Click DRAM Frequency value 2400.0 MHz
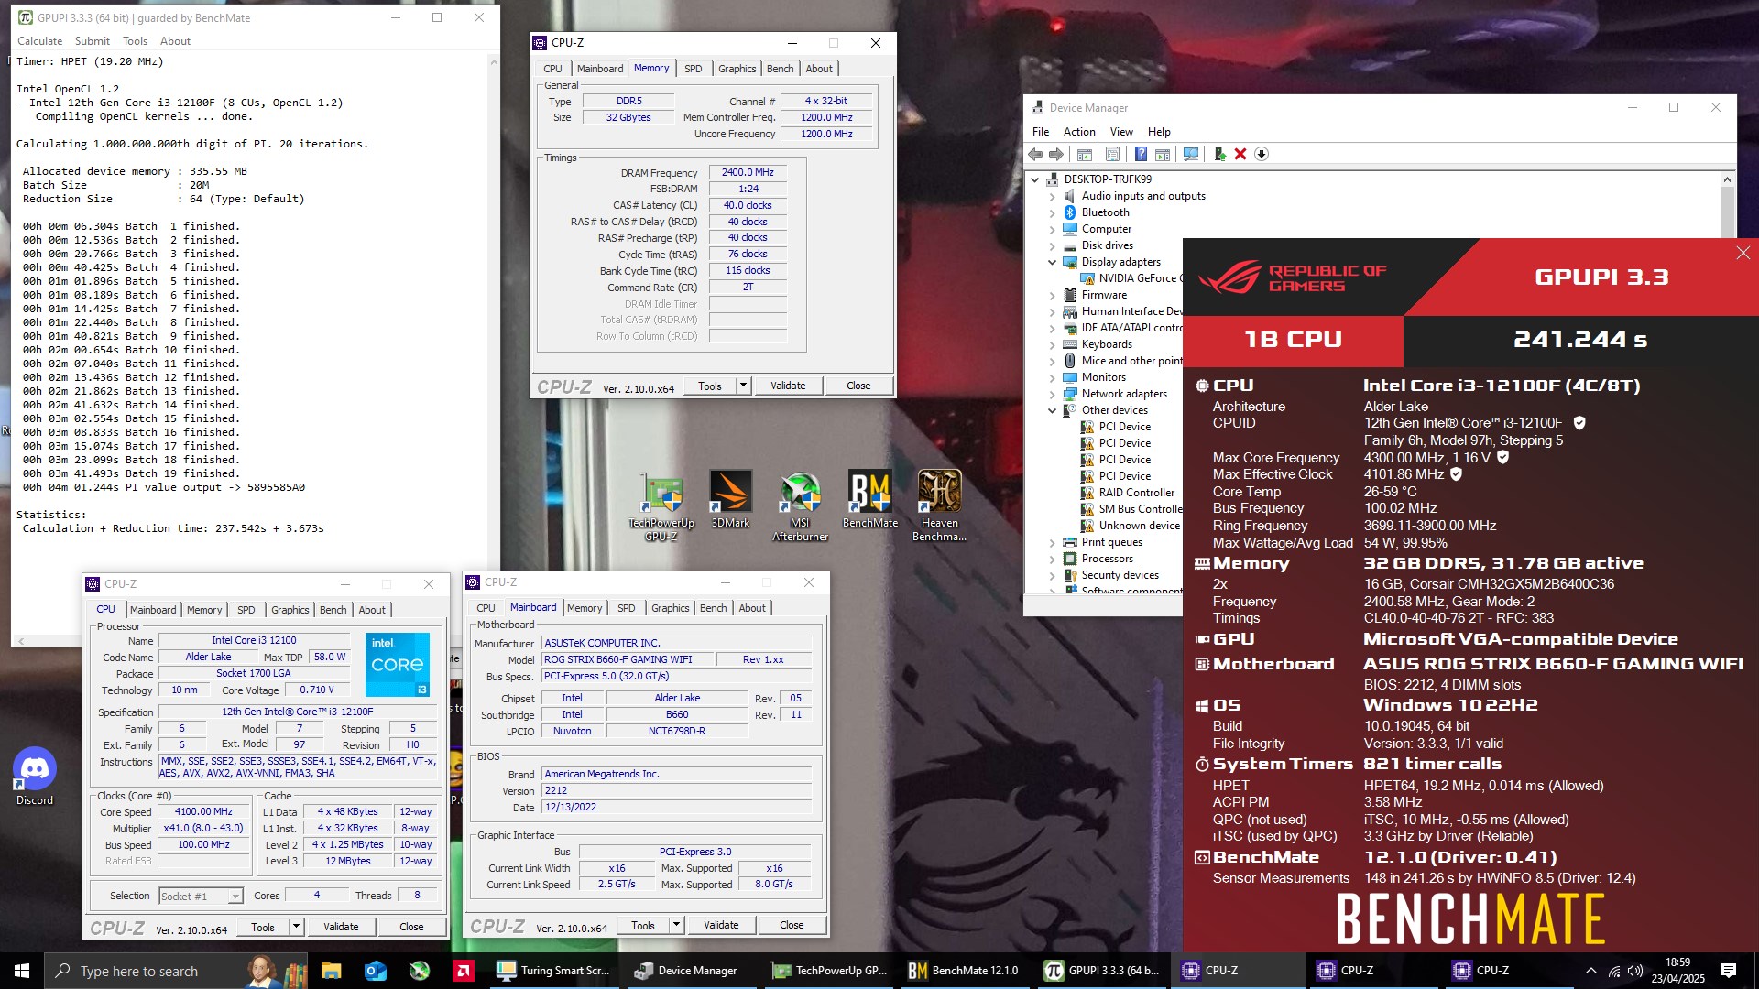The image size is (1759, 989). [748, 172]
